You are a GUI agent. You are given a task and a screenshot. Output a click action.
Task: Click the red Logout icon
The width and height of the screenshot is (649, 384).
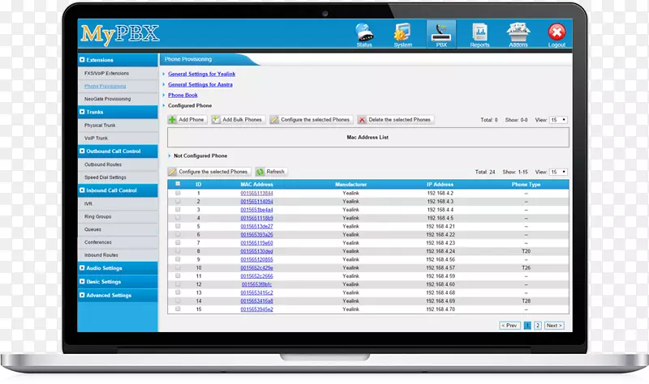pyautogui.click(x=557, y=32)
